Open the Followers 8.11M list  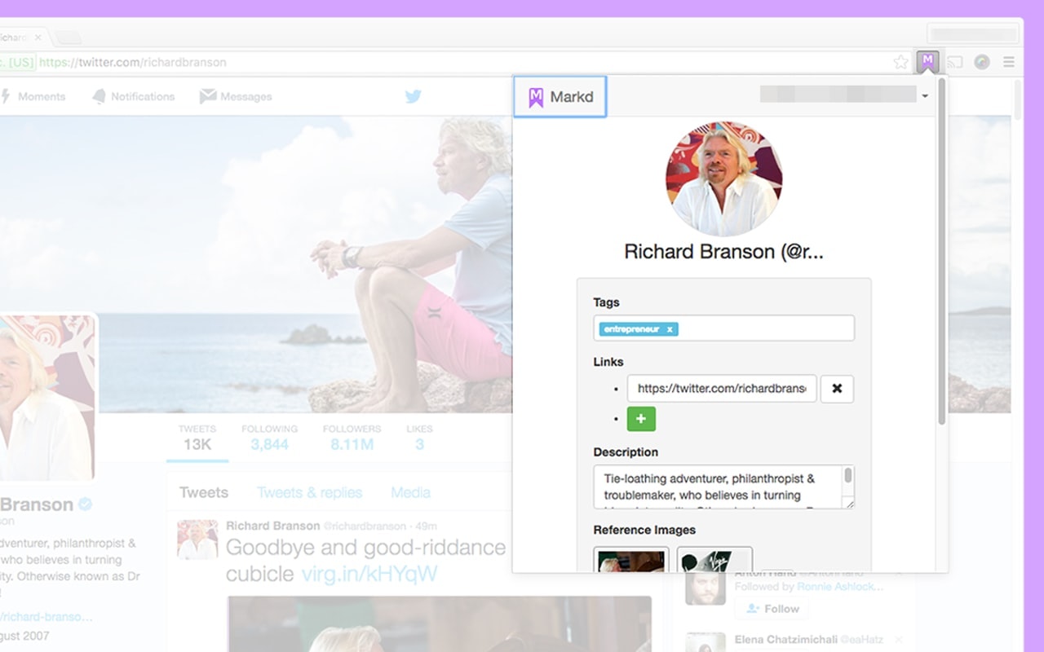[352, 438]
